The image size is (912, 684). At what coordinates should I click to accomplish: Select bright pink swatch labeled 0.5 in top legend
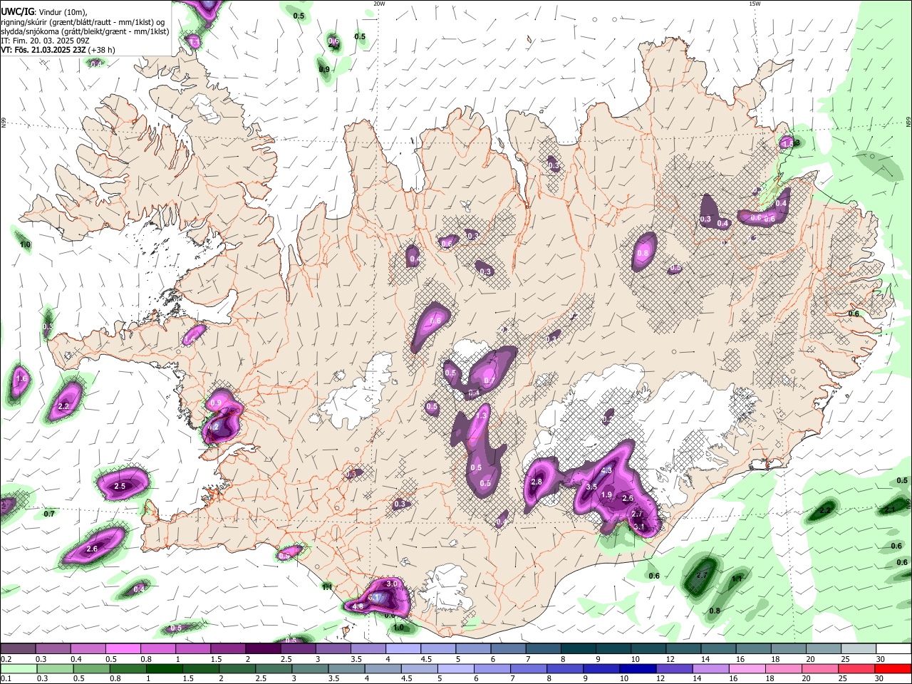pyautogui.click(x=123, y=649)
